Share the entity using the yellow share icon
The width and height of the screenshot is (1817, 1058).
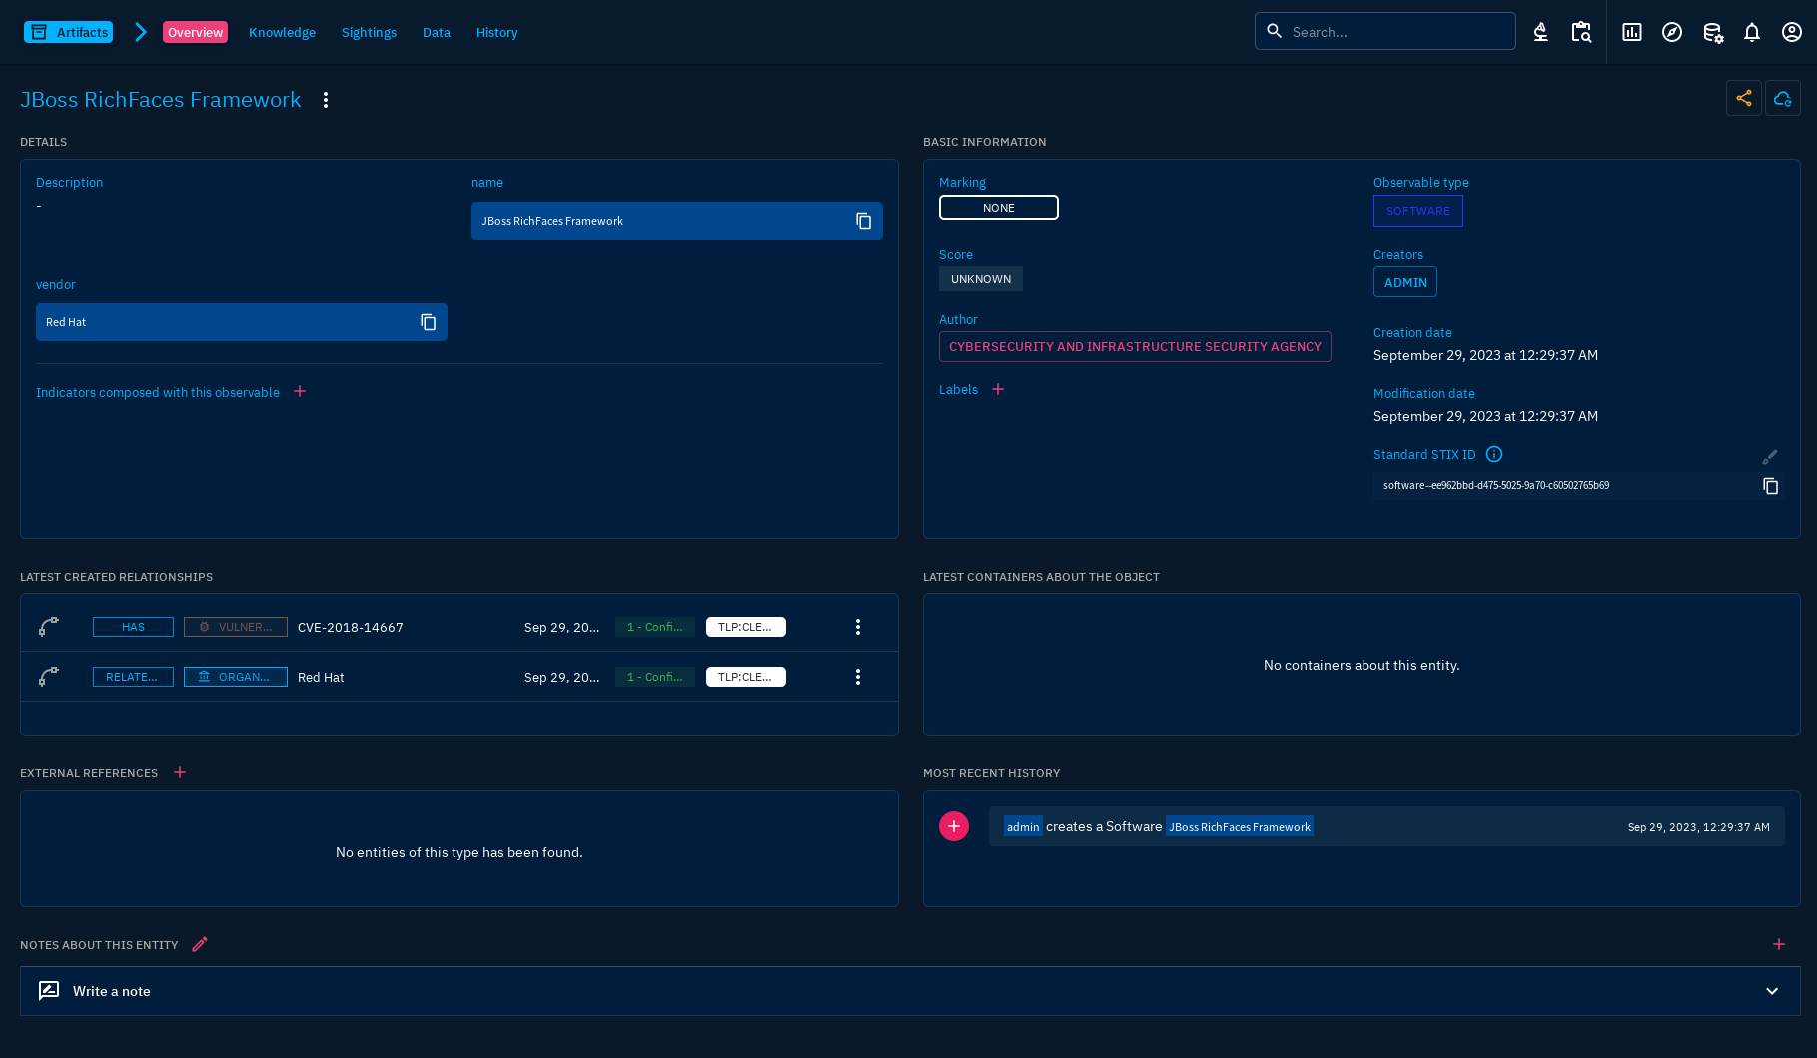pyautogui.click(x=1744, y=98)
